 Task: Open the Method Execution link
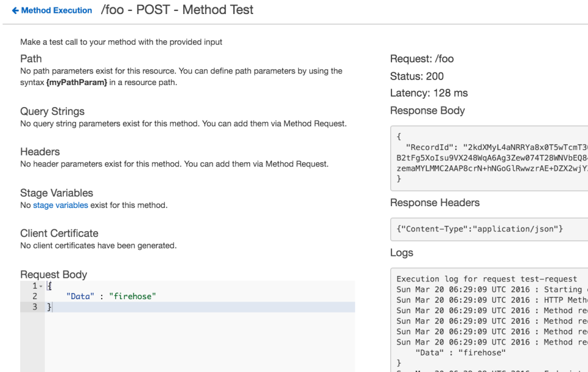coord(56,10)
